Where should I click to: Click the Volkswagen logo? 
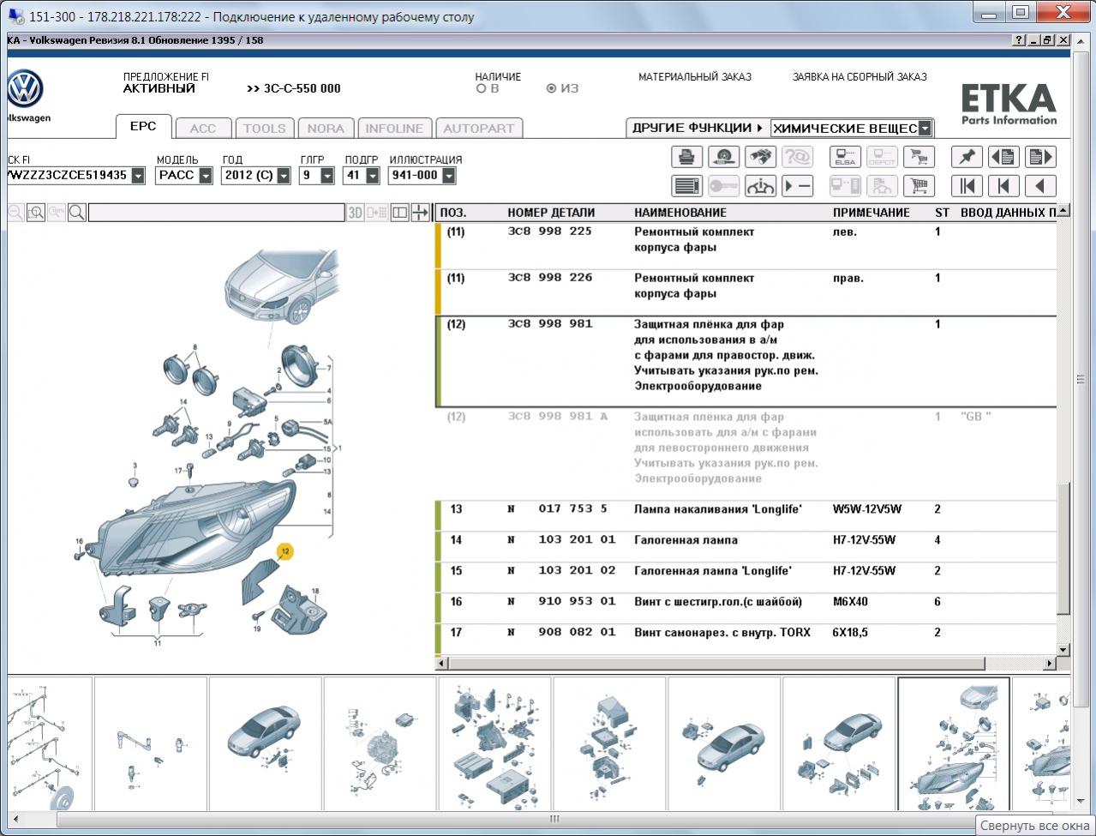25,89
